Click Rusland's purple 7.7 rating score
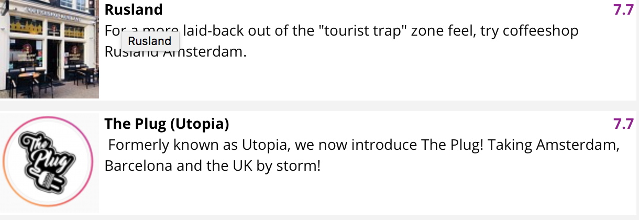Screen dimensions: 639x220 point(623,9)
